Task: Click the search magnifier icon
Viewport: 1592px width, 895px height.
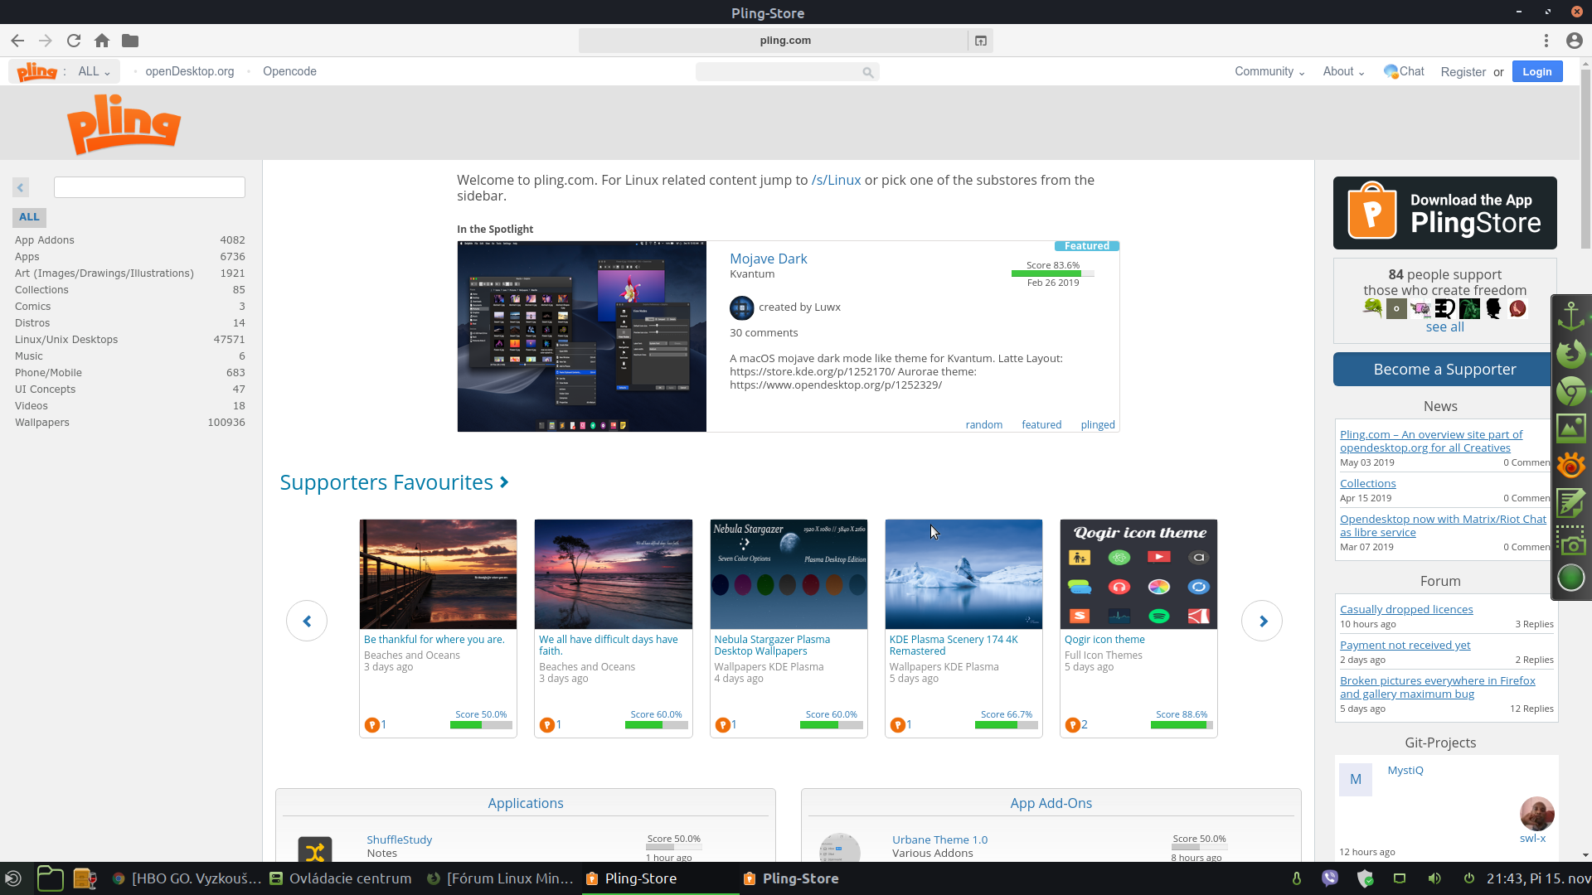Action: point(867,72)
